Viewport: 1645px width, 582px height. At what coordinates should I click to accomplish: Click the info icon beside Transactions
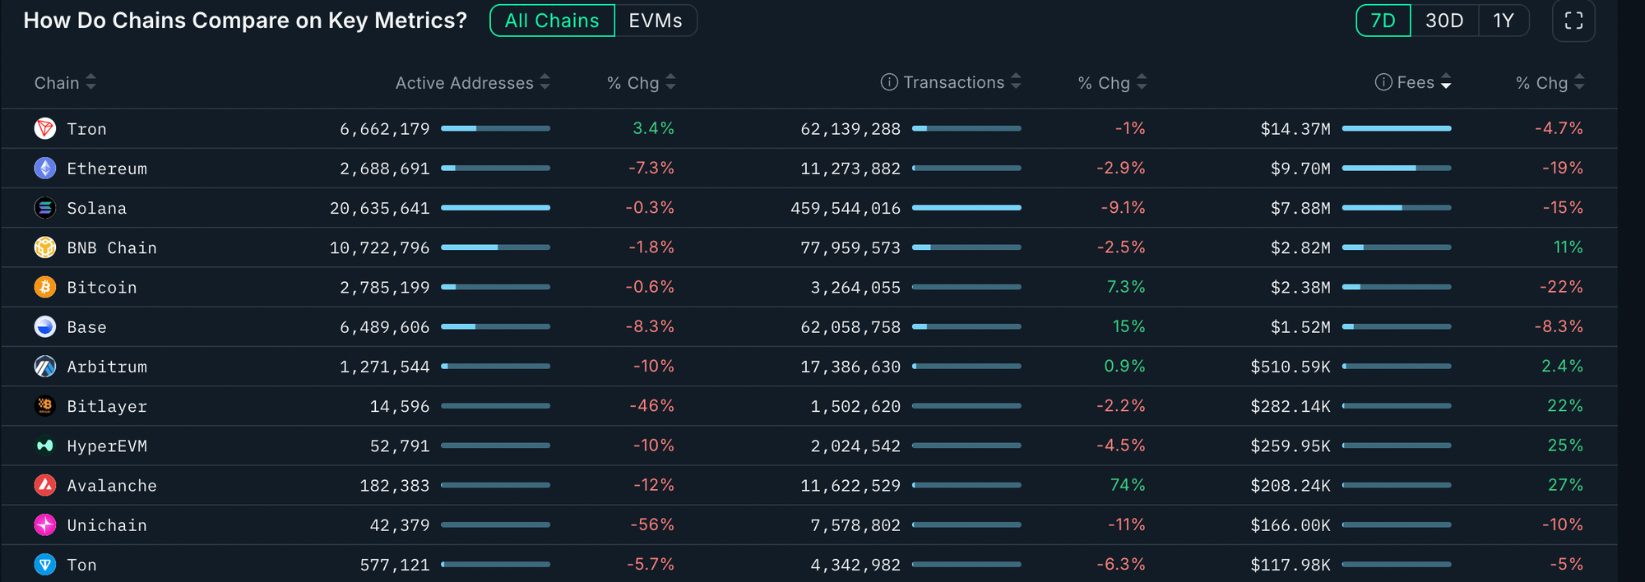[x=888, y=82]
